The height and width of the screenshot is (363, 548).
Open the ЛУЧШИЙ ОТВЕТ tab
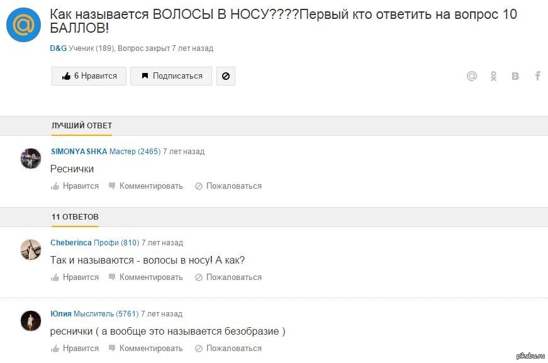pos(82,126)
